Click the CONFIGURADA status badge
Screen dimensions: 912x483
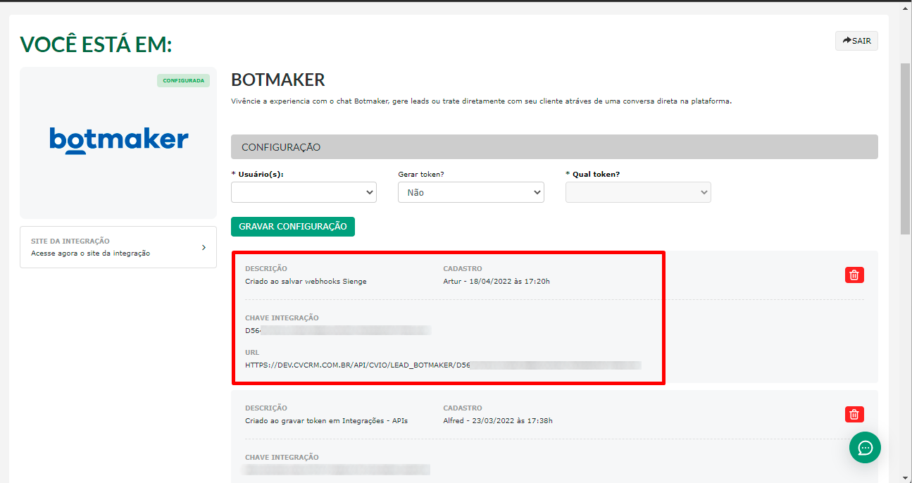[x=183, y=80]
